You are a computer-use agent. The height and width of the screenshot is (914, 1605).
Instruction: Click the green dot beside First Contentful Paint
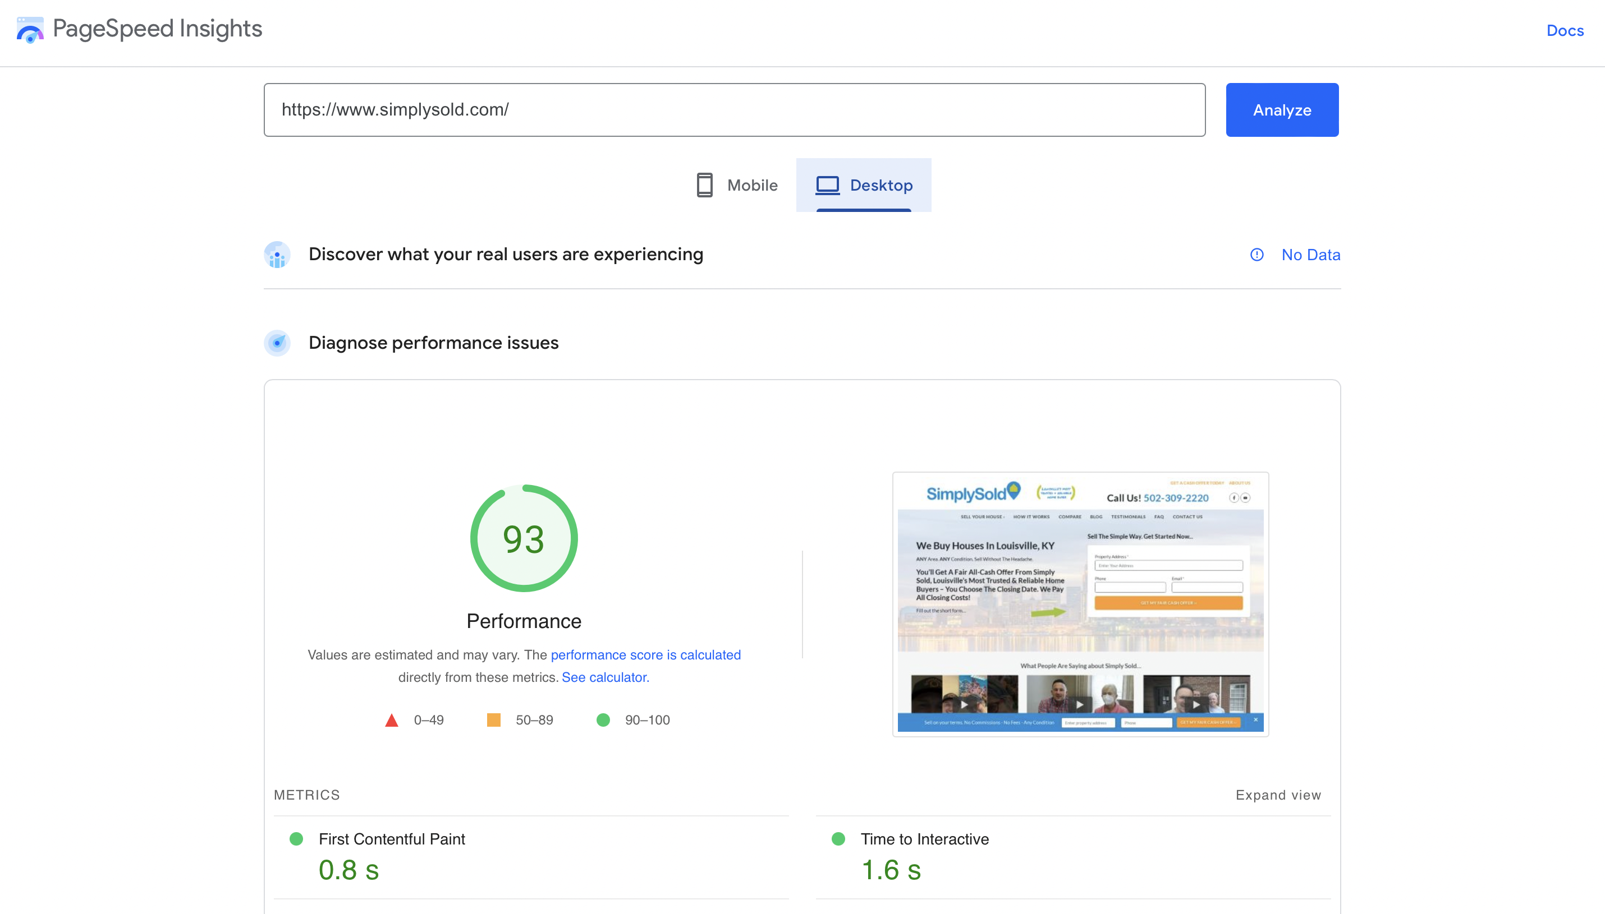tap(296, 839)
